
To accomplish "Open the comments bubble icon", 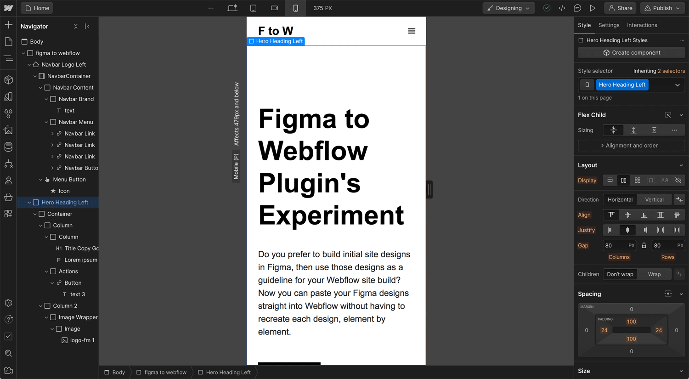I will pos(577,8).
